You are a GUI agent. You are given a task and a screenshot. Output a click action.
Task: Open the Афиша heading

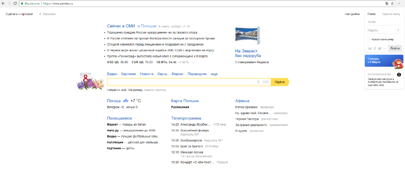coord(242,101)
